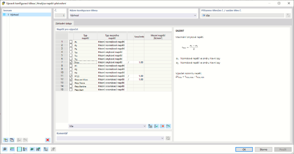294x154 pixels.
Task: Uncheck all stresses with red X icon
Action: pos(162,126)
